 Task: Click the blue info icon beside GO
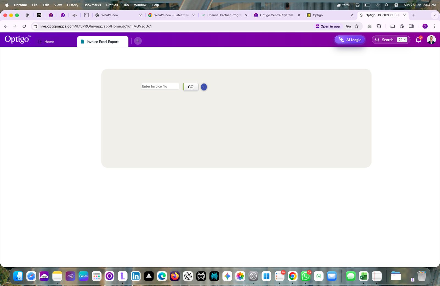pos(204,87)
